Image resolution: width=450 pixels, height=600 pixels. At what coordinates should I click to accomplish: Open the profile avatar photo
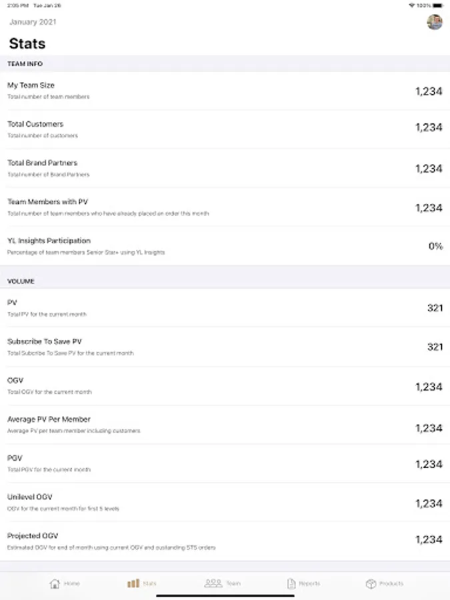tap(435, 22)
